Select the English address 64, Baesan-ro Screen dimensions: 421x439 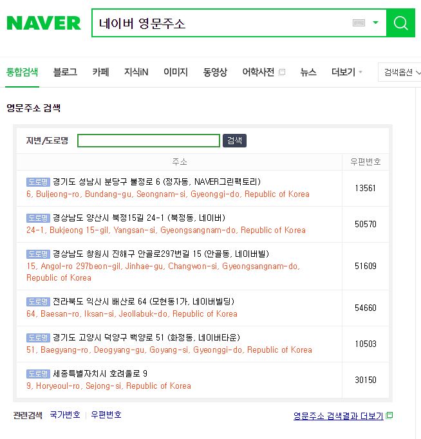coord(132,314)
